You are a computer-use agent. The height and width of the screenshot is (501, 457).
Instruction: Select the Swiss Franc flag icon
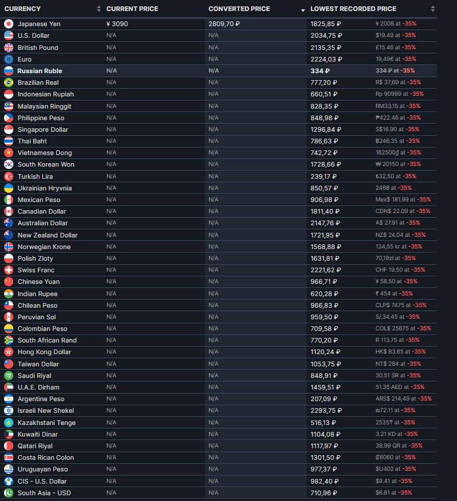pos(9,270)
